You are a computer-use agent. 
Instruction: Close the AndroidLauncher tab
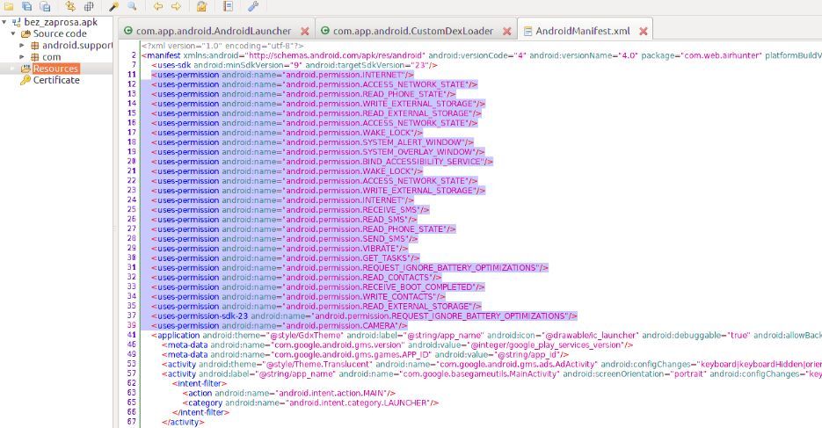coord(304,32)
